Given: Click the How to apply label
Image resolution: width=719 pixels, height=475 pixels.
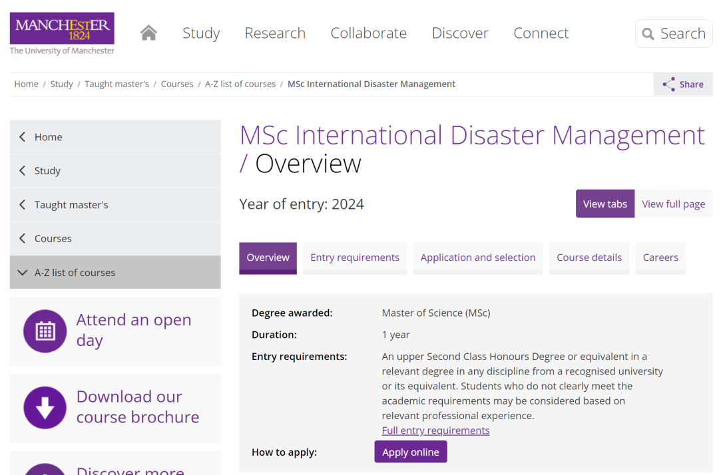Looking at the screenshot, I should click(284, 452).
